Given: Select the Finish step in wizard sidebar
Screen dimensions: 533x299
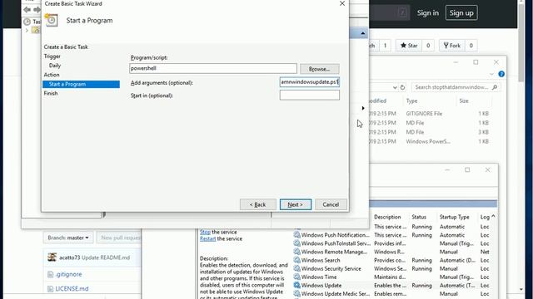Looking at the screenshot, I should coord(51,93).
